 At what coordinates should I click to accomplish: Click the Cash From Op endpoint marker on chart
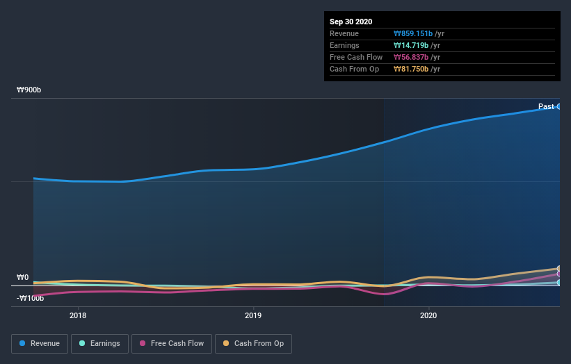pos(559,269)
